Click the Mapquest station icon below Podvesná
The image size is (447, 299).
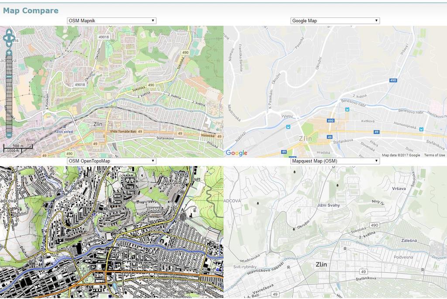[423, 270]
